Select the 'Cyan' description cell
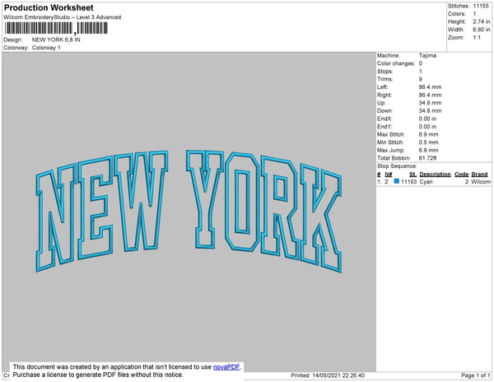494x382 pixels. point(426,182)
